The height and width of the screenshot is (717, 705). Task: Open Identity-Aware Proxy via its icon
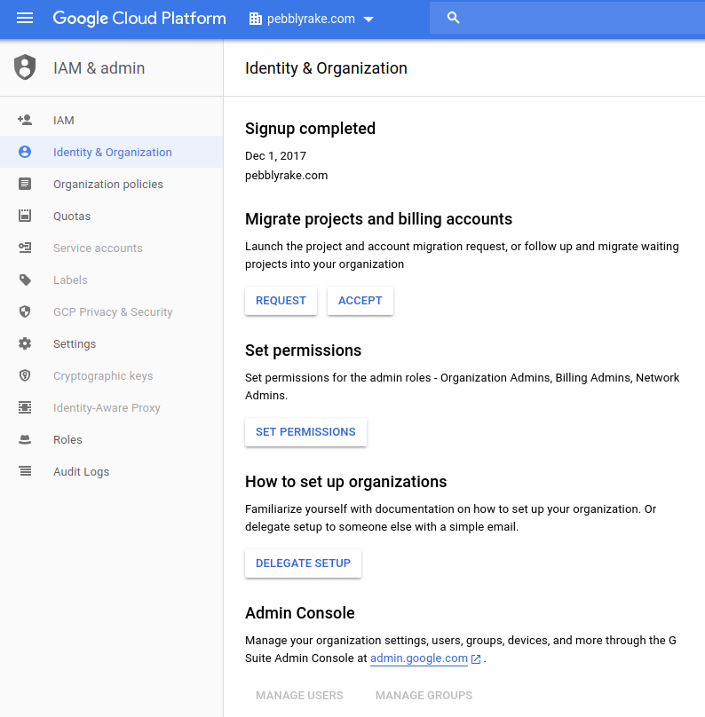click(x=25, y=407)
